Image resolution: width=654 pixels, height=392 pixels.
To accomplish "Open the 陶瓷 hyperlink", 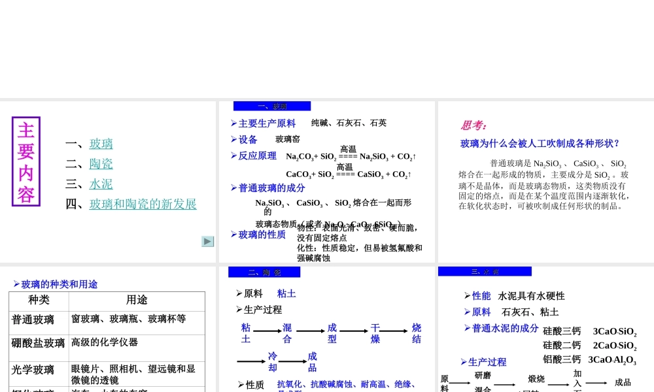I will 101,164.
